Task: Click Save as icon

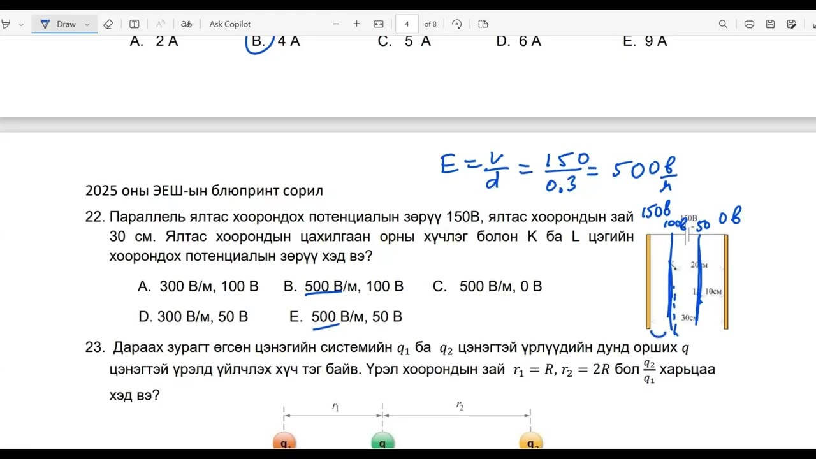Action: tap(792, 24)
